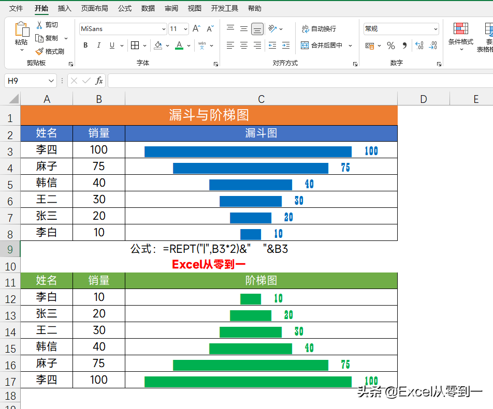Expand the copy options dropdown arrow
The image size is (493, 409).
coord(66,38)
